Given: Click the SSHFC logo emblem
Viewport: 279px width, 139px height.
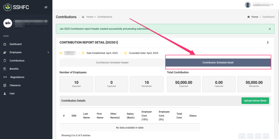Looking at the screenshot, I should [x=7, y=7].
